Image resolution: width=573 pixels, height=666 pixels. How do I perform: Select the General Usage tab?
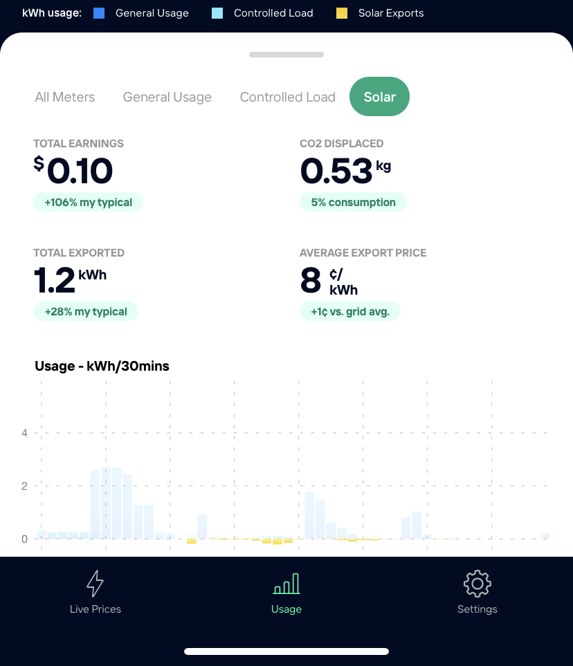[167, 98]
